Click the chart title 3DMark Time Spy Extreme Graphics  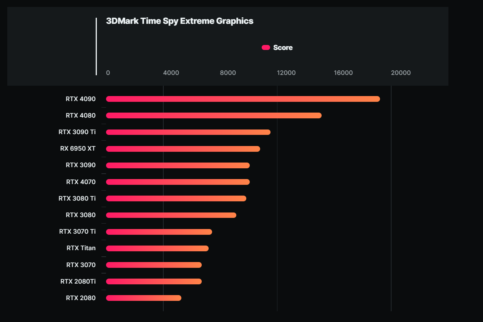[179, 21]
